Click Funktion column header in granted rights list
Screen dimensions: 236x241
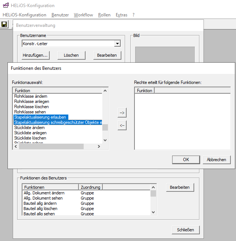(x=145, y=91)
